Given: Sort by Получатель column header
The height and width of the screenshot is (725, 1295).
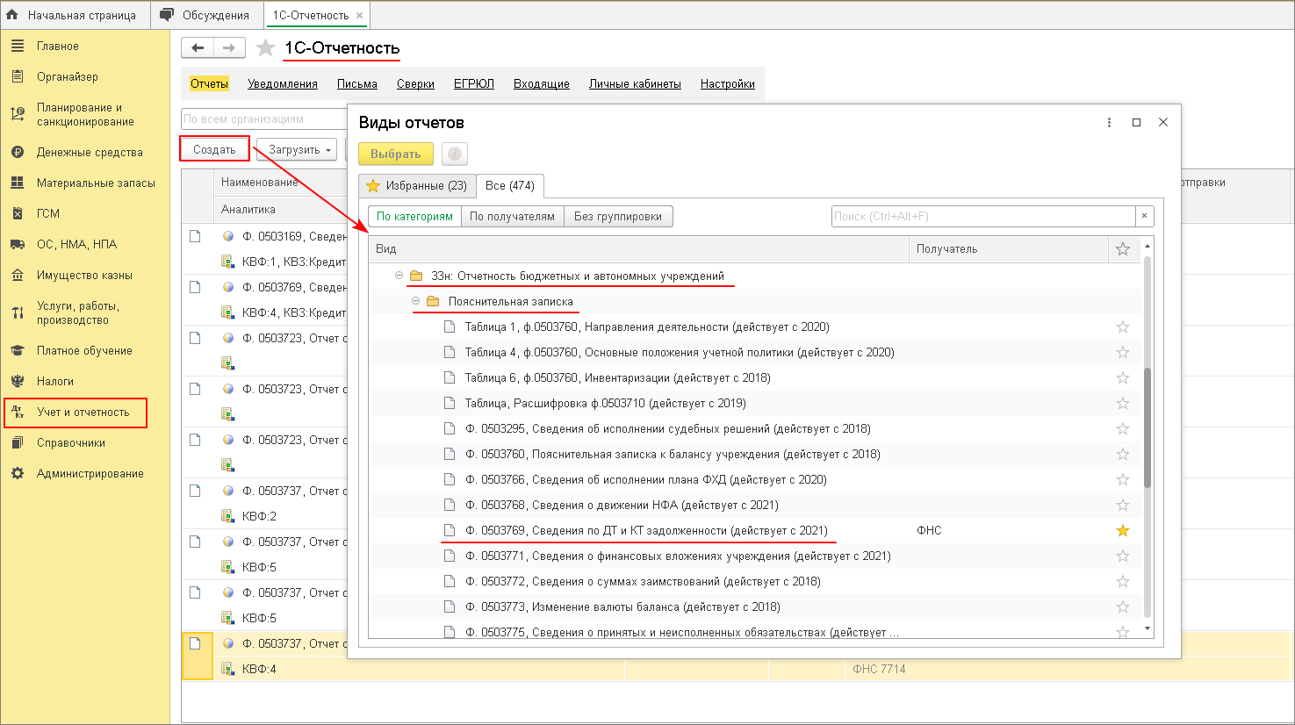Looking at the screenshot, I should coord(1009,248).
